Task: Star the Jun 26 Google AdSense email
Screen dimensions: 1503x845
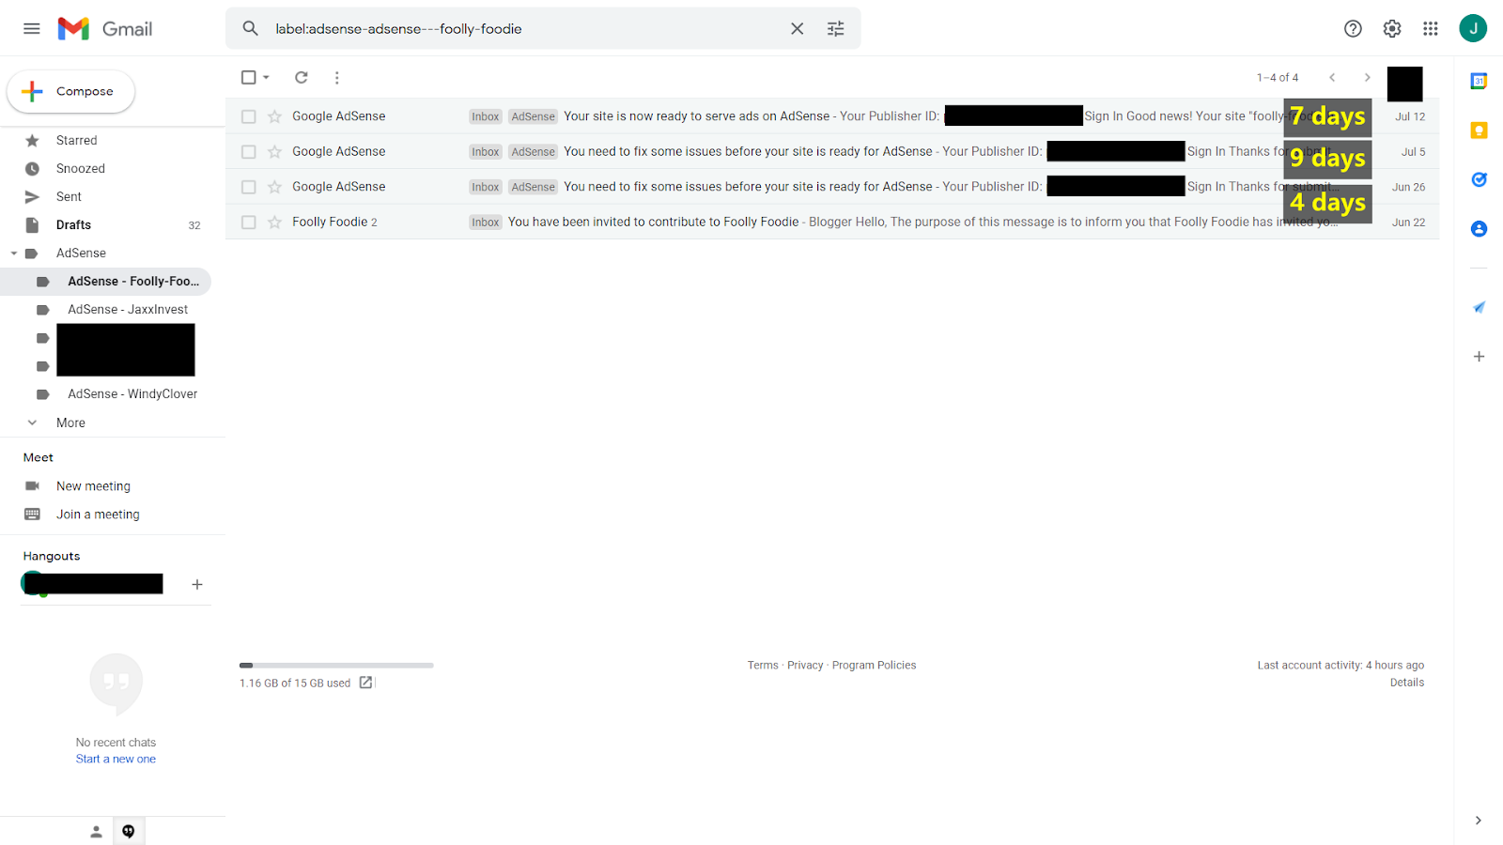Action: (x=274, y=187)
